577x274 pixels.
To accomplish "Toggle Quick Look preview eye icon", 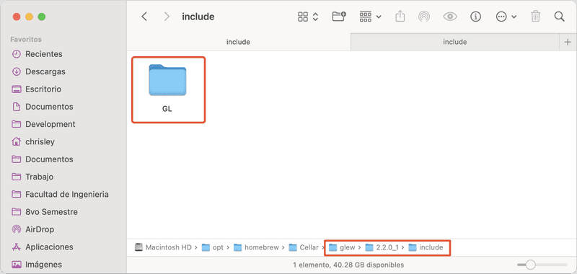I will [450, 17].
